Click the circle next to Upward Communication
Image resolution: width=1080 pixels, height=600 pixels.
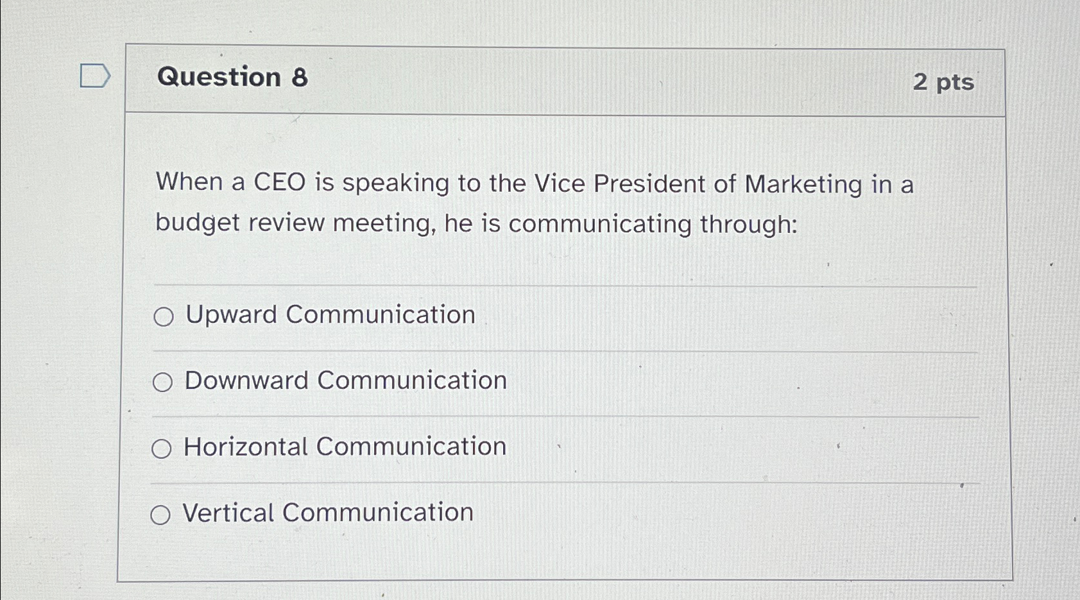[x=164, y=316]
